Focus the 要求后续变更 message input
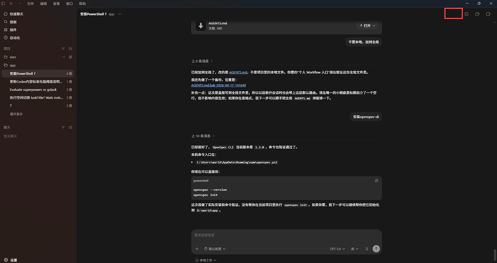Viewport: 497px width, 263px height. coord(286,235)
